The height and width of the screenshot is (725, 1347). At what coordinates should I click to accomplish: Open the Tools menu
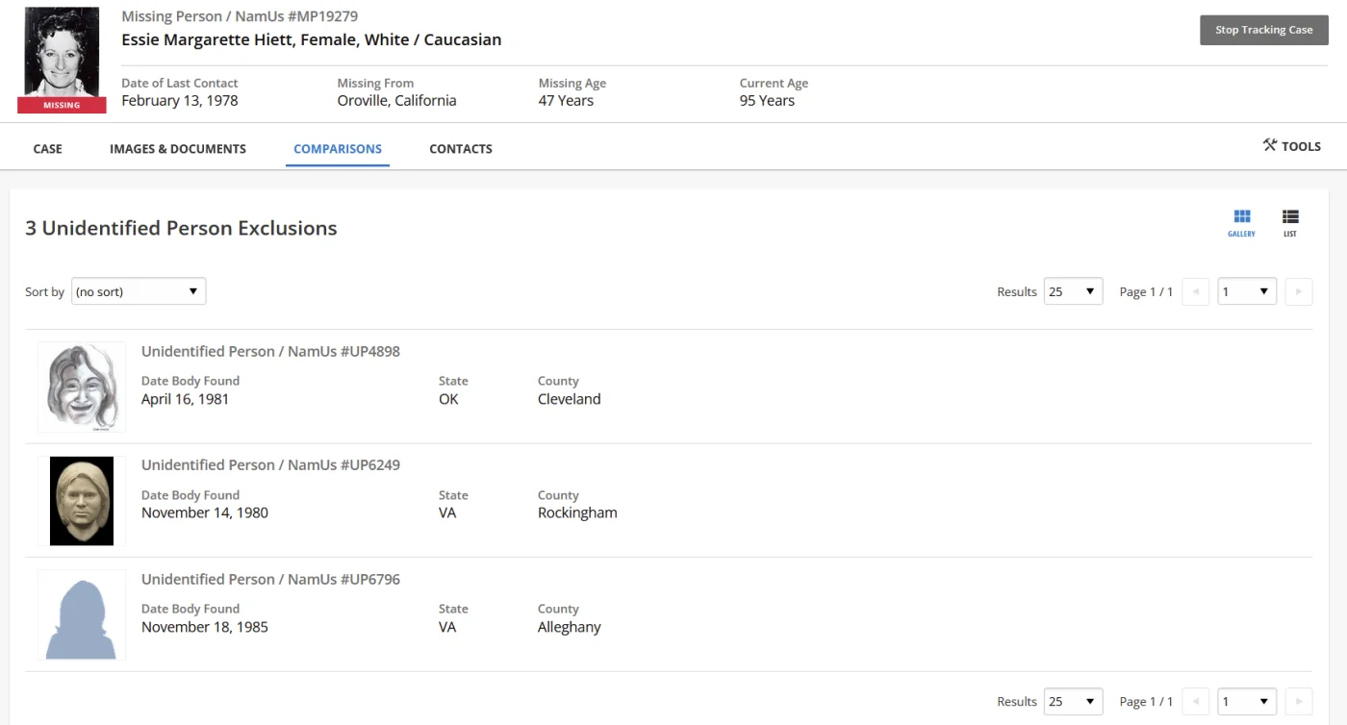[1291, 146]
